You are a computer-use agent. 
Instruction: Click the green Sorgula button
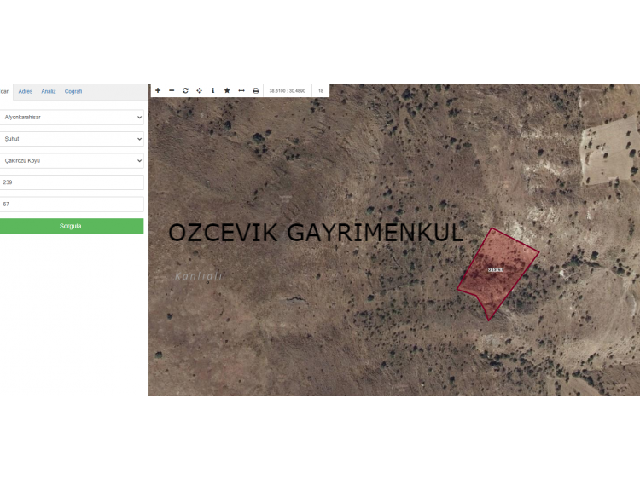pos(72,226)
